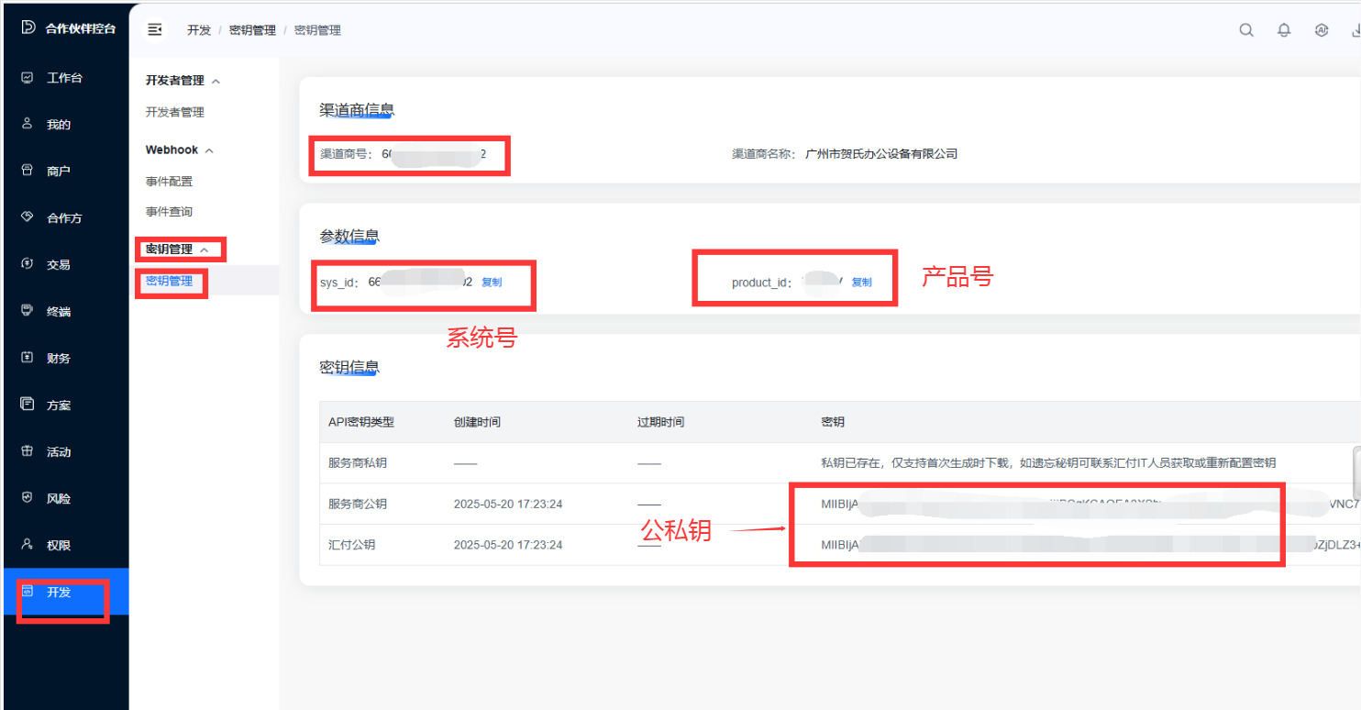Select 事件配置 under Webhook

coord(169,182)
